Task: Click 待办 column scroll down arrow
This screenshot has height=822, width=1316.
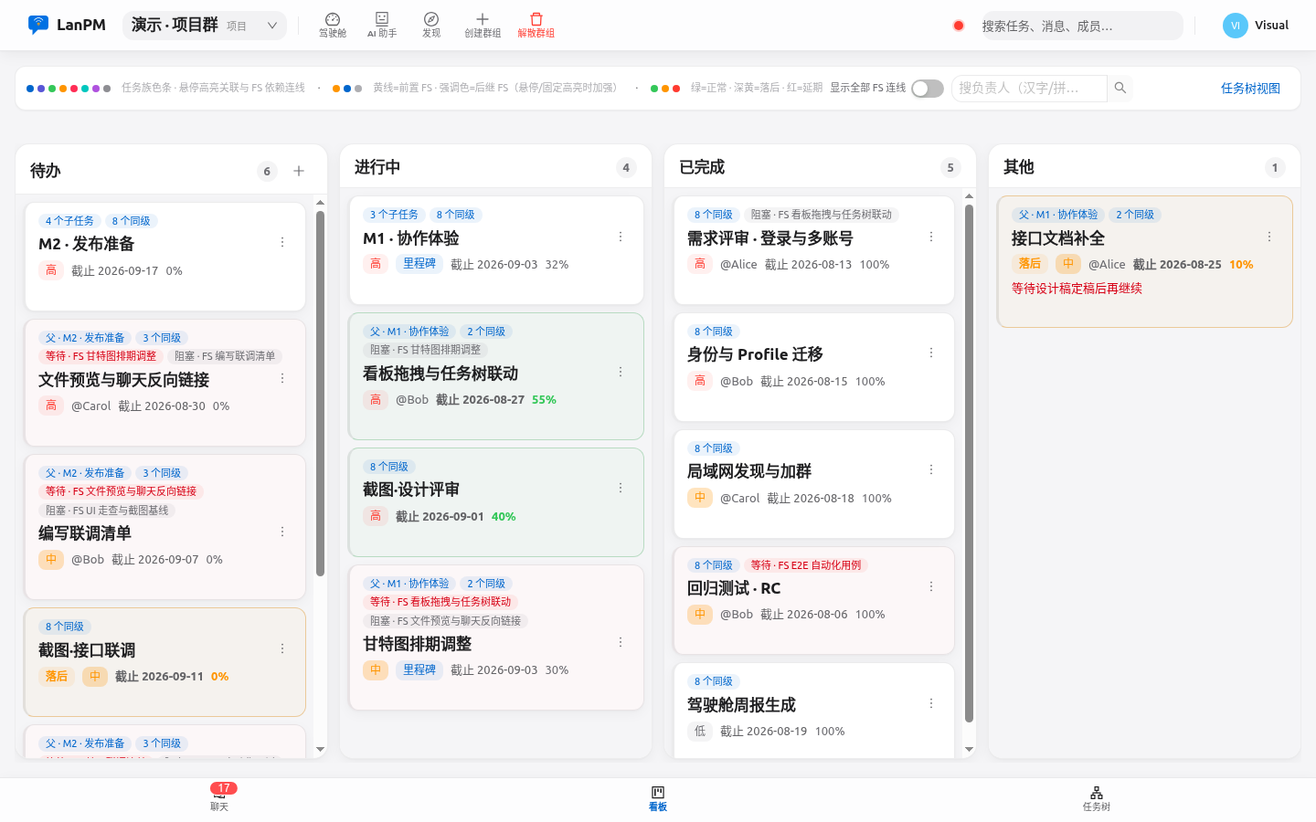Action: [x=320, y=749]
